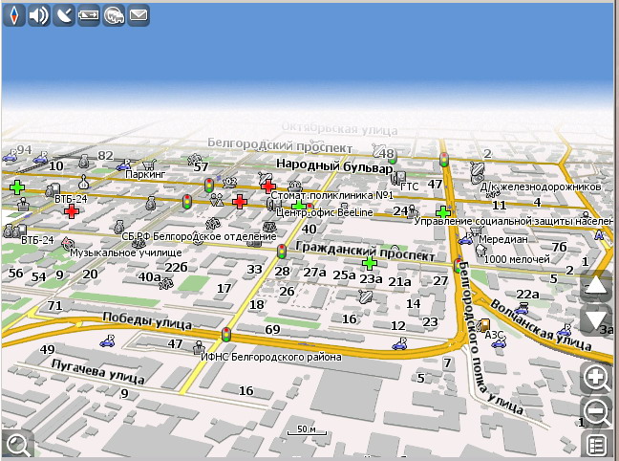Tilt map up with up arrow
Image resolution: width=619 pixels, height=461 pixels.
(596, 285)
